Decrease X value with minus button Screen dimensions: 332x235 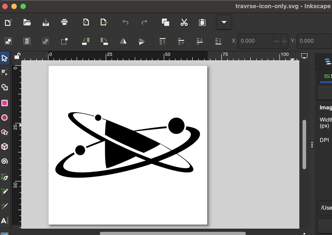tap(276, 41)
